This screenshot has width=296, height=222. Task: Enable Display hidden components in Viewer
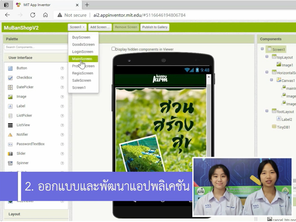click(x=113, y=49)
